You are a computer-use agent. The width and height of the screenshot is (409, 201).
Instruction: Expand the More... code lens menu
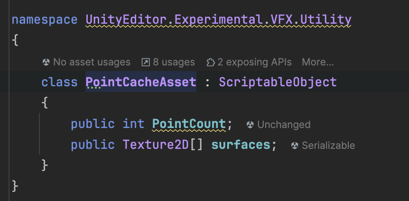pos(317,62)
